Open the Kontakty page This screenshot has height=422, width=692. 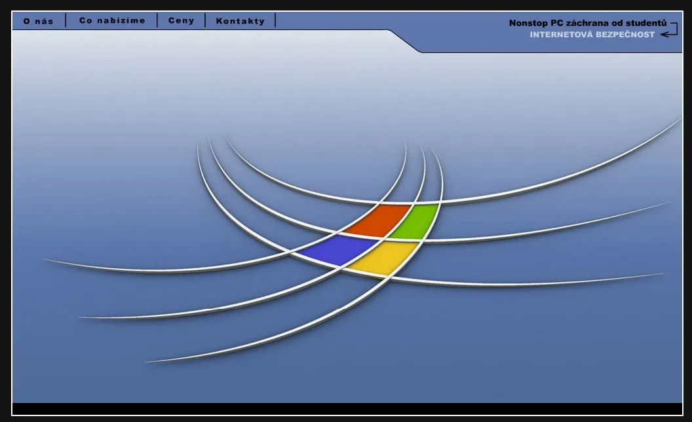(240, 21)
